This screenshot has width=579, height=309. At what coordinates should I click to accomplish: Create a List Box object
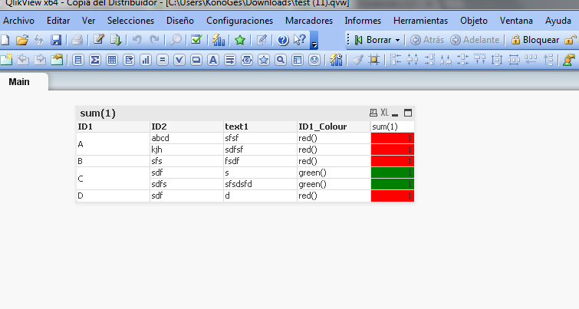(78, 60)
